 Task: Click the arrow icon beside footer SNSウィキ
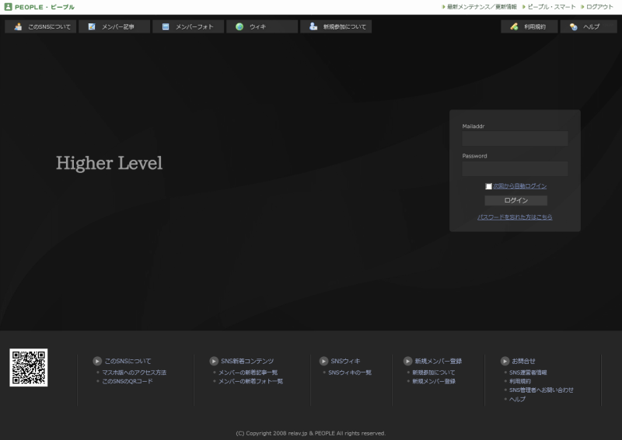[323, 361]
